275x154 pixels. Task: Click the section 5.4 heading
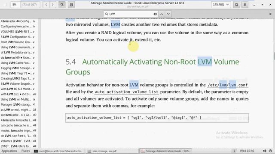pyautogui.click(x=152, y=67)
